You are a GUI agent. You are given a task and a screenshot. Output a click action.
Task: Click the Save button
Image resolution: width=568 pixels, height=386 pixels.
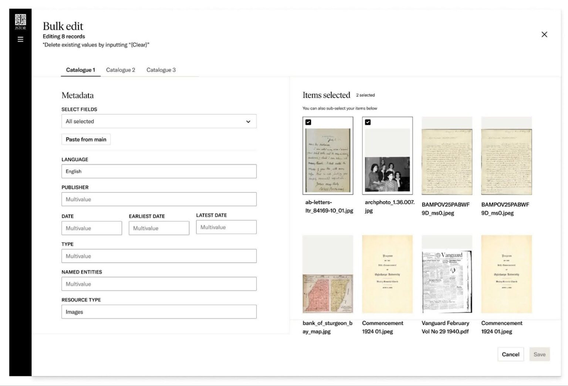pos(540,354)
